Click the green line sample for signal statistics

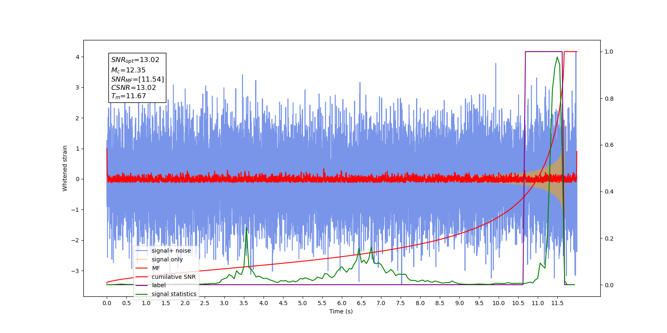[x=142, y=294]
